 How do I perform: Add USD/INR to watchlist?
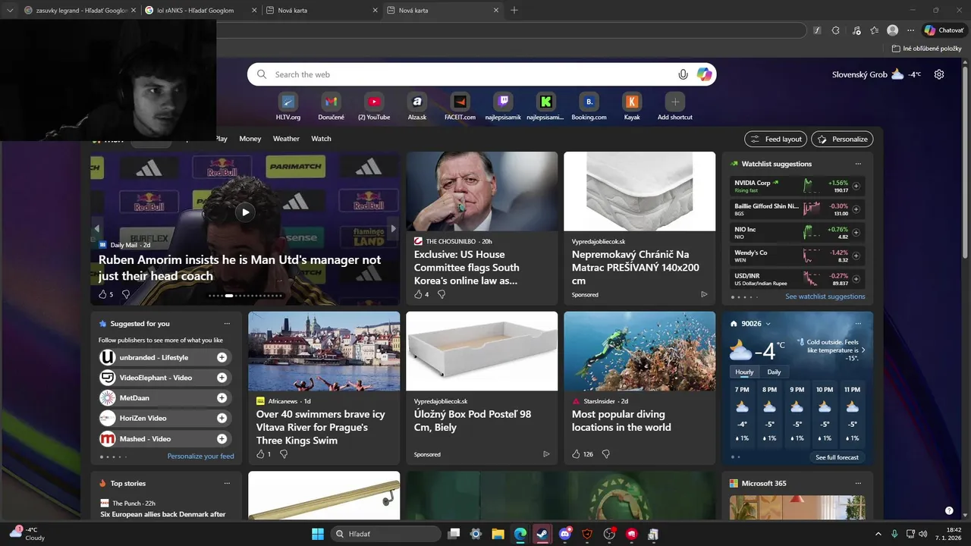pos(856,278)
